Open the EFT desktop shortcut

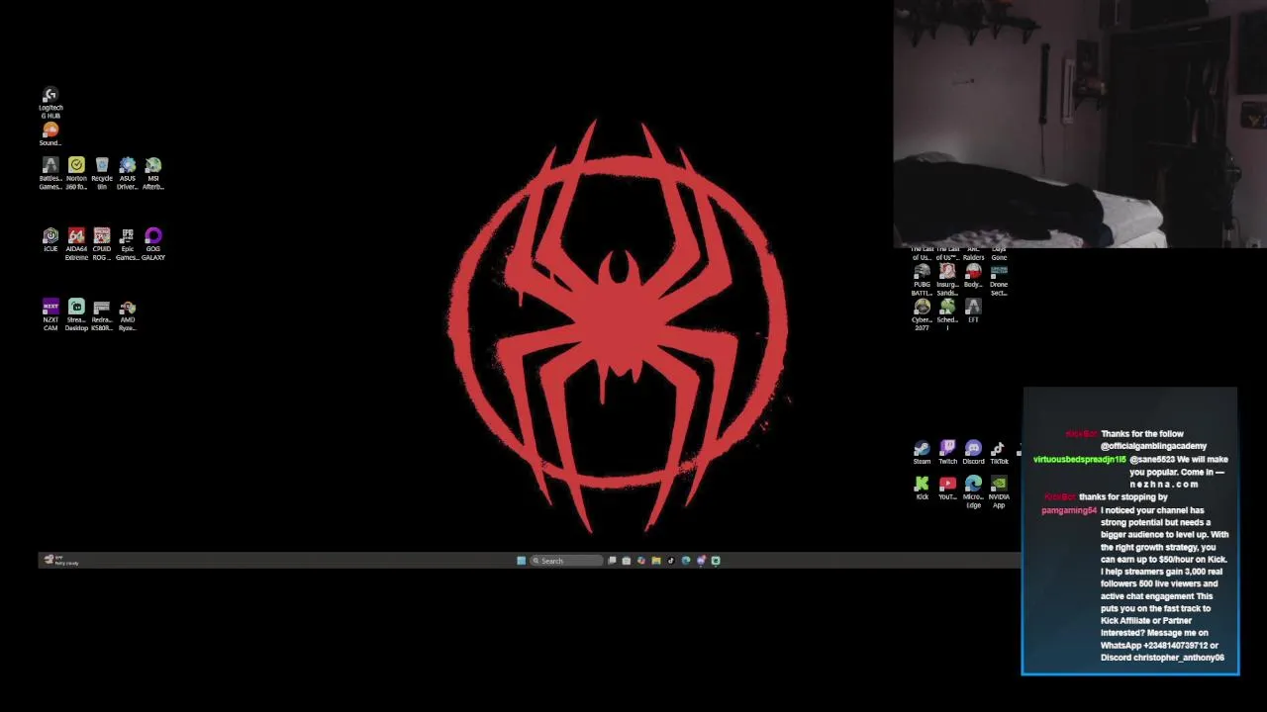[973, 311]
